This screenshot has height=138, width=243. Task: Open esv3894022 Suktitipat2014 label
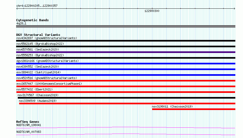click(x=38, y=72)
